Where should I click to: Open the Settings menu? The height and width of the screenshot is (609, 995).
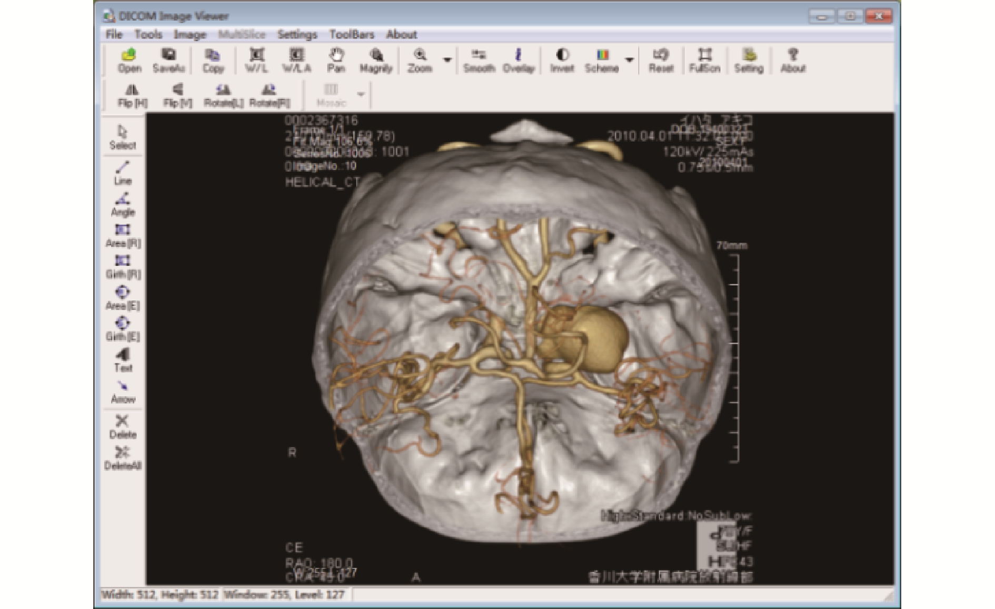(297, 35)
